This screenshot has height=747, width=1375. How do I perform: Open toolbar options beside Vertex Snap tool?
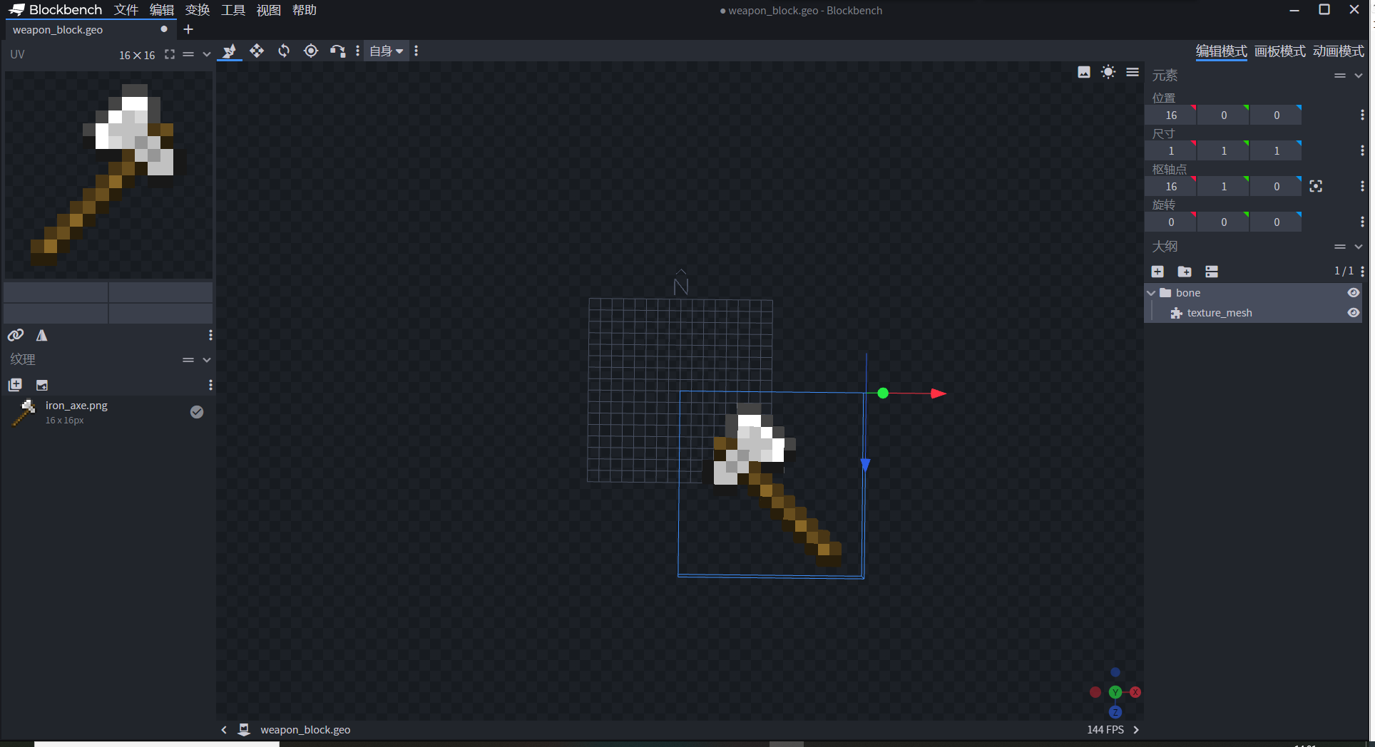[x=357, y=51]
